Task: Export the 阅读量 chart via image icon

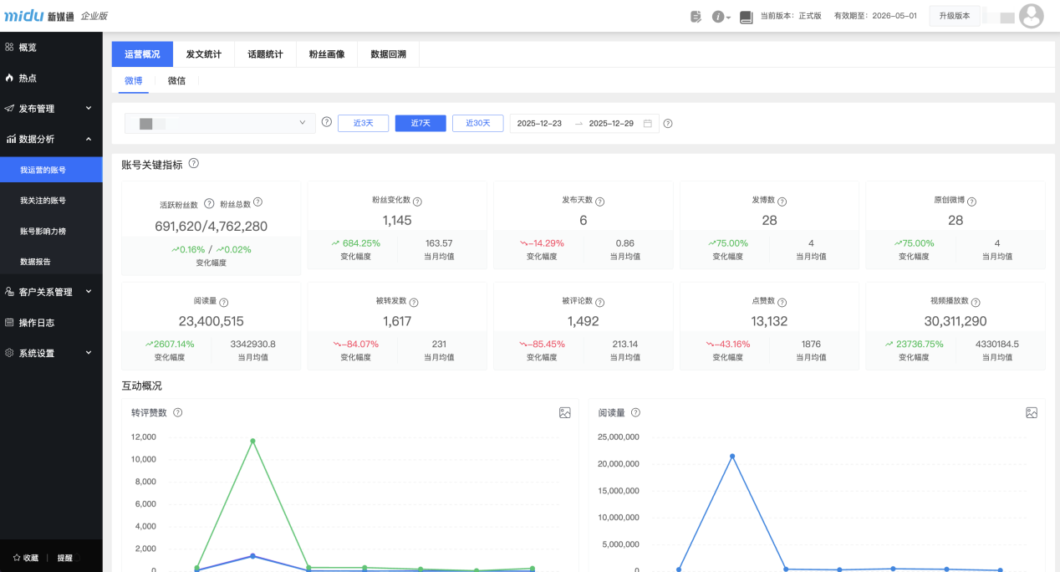Action: pos(1032,412)
